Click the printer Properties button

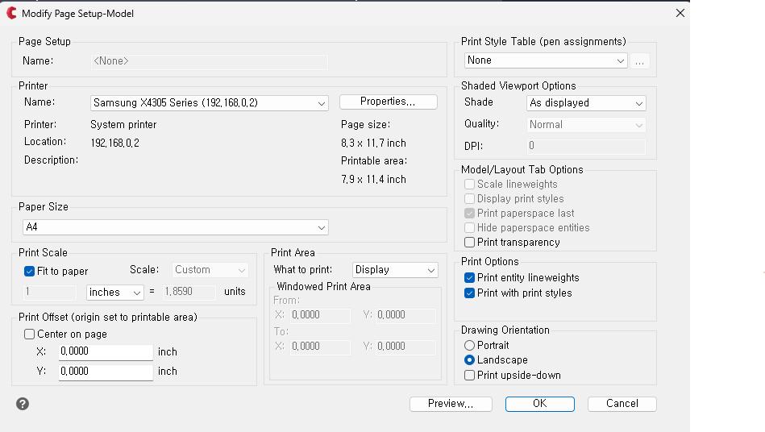click(388, 102)
